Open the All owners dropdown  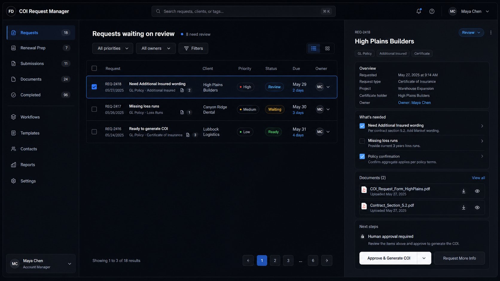tap(156, 48)
